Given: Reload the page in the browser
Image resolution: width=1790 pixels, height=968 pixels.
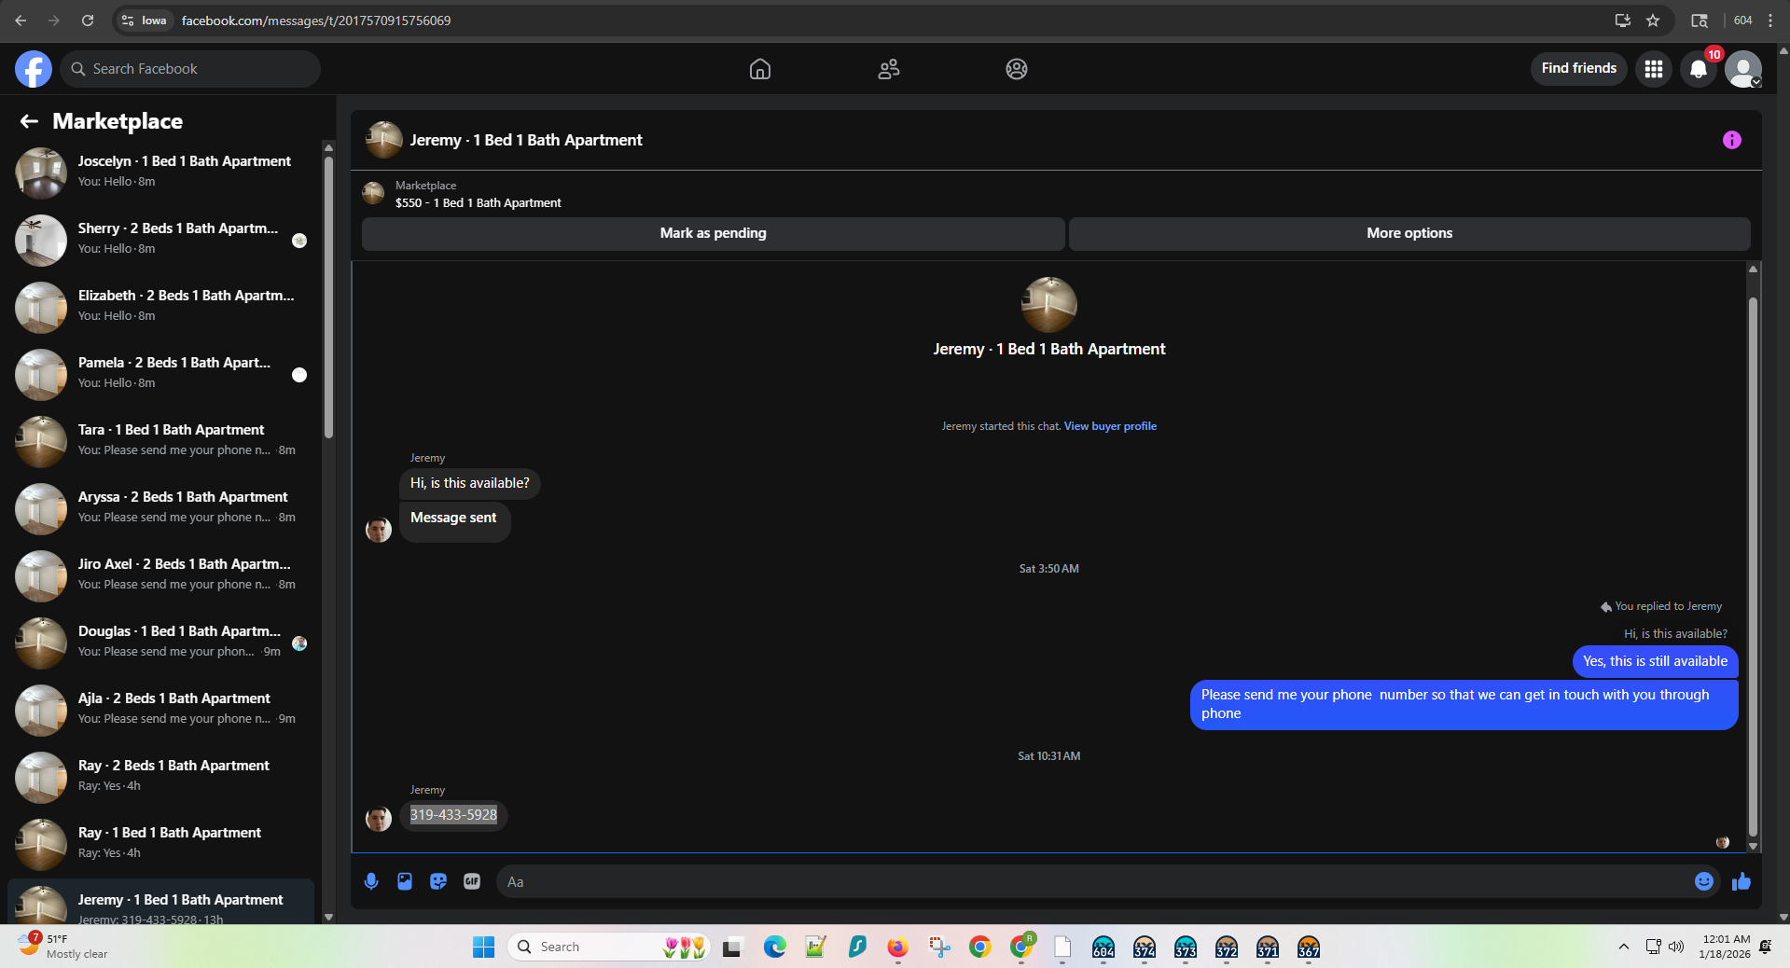Looking at the screenshot, I should [88, 21].
